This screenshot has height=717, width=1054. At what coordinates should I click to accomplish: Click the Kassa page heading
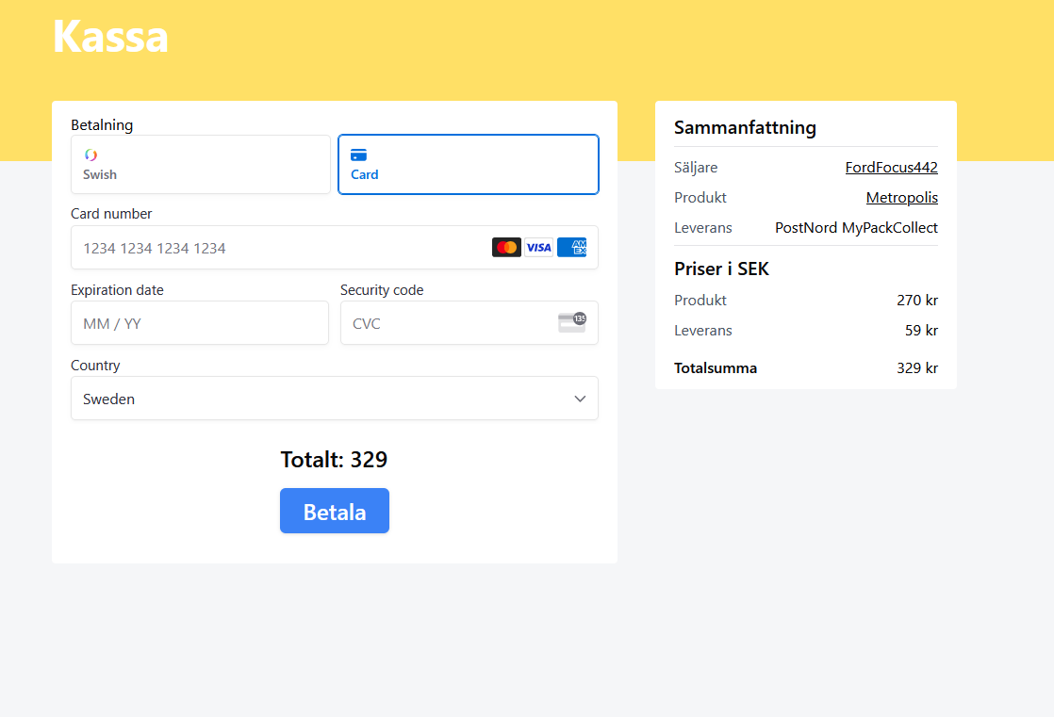click(110, 37)
